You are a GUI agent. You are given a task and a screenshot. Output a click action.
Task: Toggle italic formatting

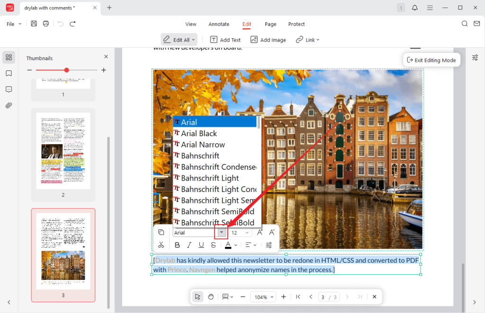click(189, 245)
